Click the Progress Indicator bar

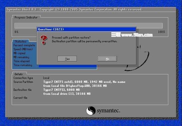88,26
